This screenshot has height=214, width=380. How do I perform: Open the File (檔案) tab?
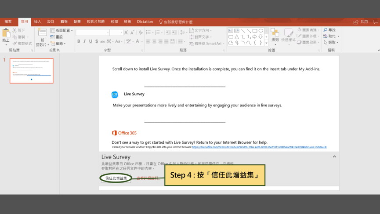pyautogui.click(x=8, y=22)
